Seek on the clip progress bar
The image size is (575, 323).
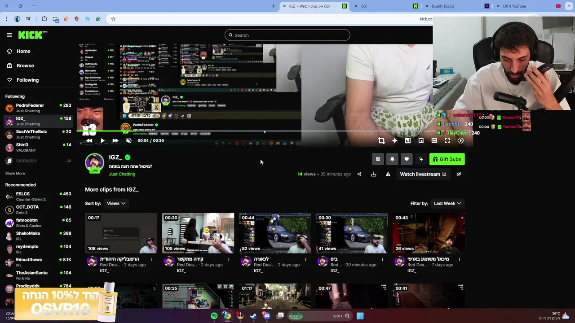coord(275,131)
